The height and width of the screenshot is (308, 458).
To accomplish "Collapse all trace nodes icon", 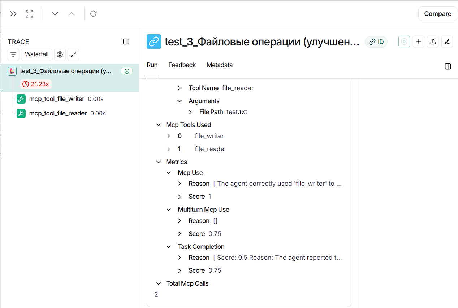I will point(73,54).
